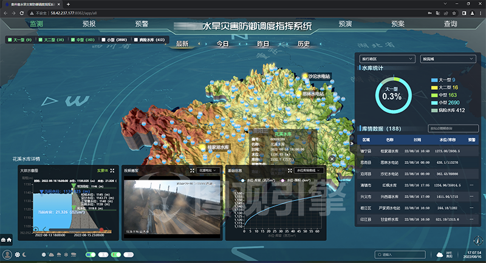Reload the page with browser refresh button
Viewport: 486px width, 263px height.
click(22, 13)
